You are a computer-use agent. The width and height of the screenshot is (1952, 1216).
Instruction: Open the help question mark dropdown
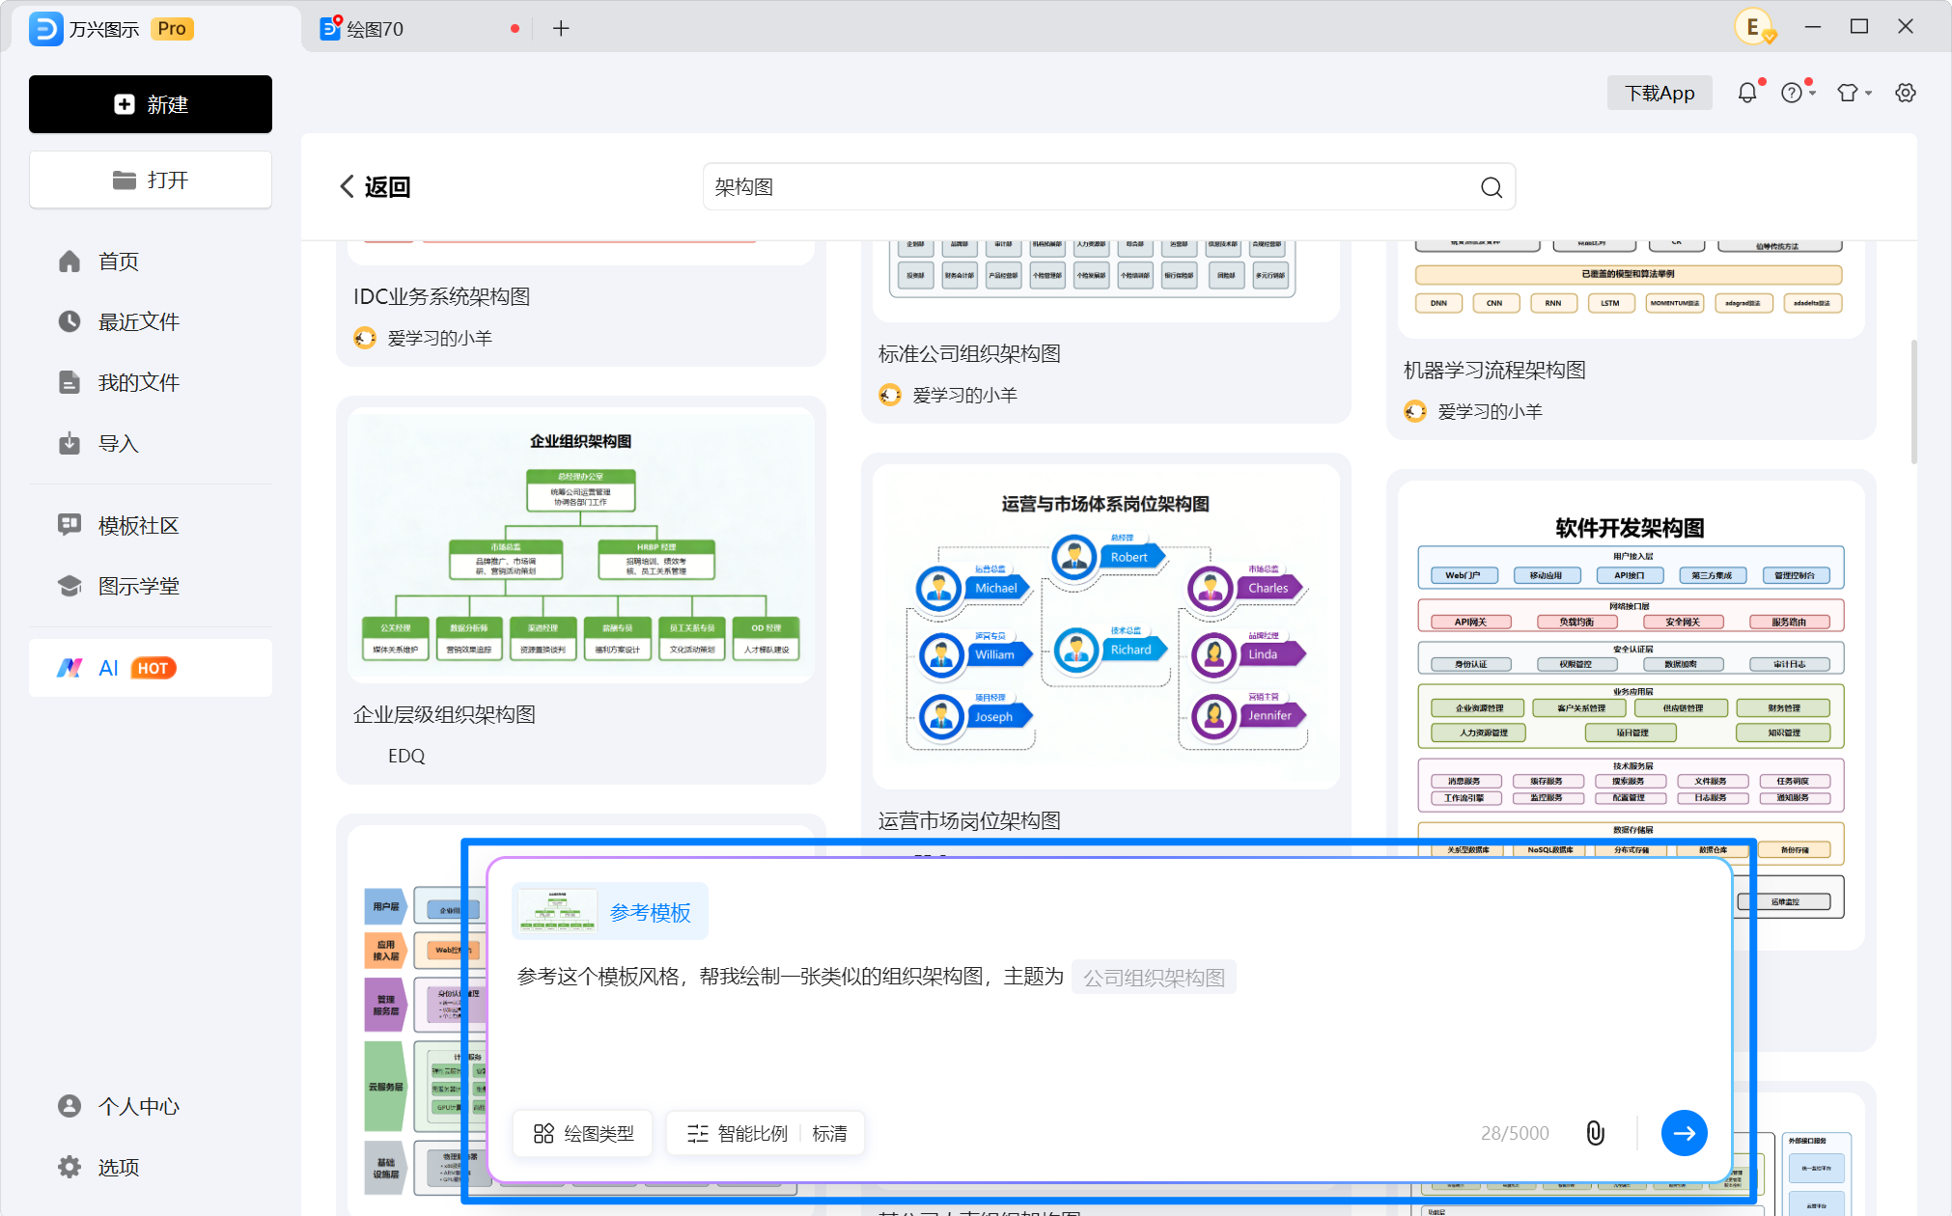(x=1798, y=93)
